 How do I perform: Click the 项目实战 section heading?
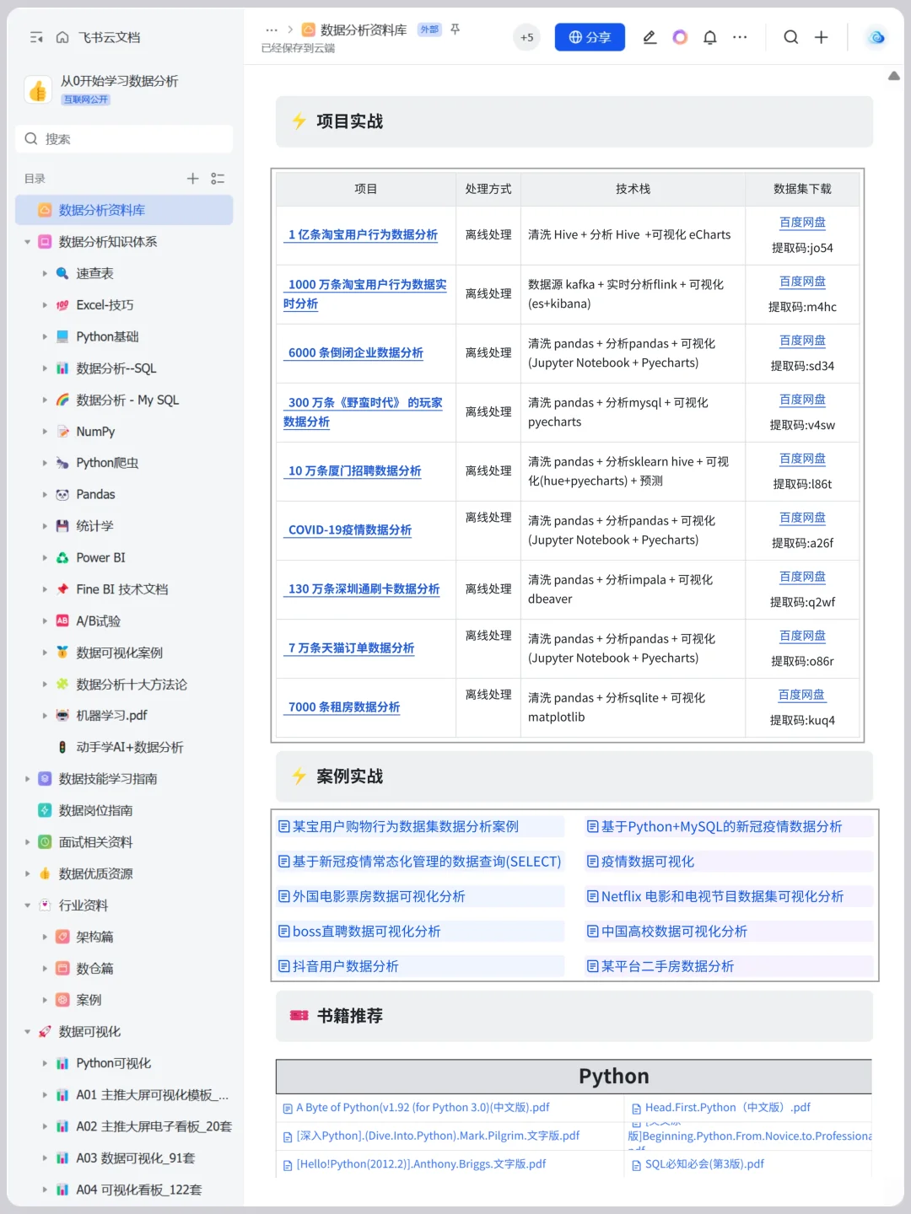[x=349, y=121]
